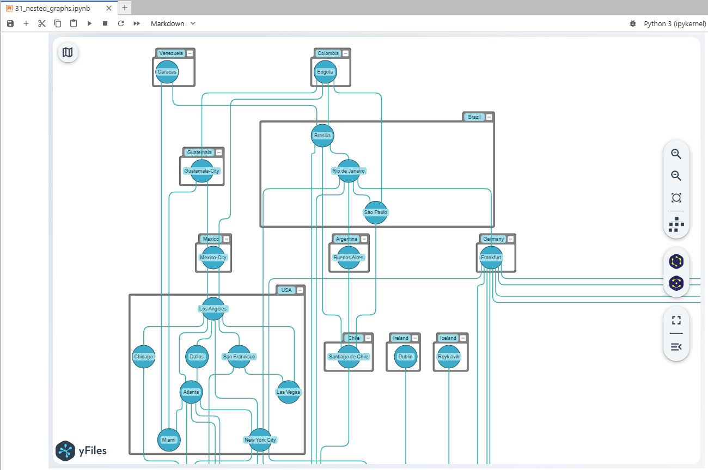
Task: Collapse the Germany group node
Action: 510,239
